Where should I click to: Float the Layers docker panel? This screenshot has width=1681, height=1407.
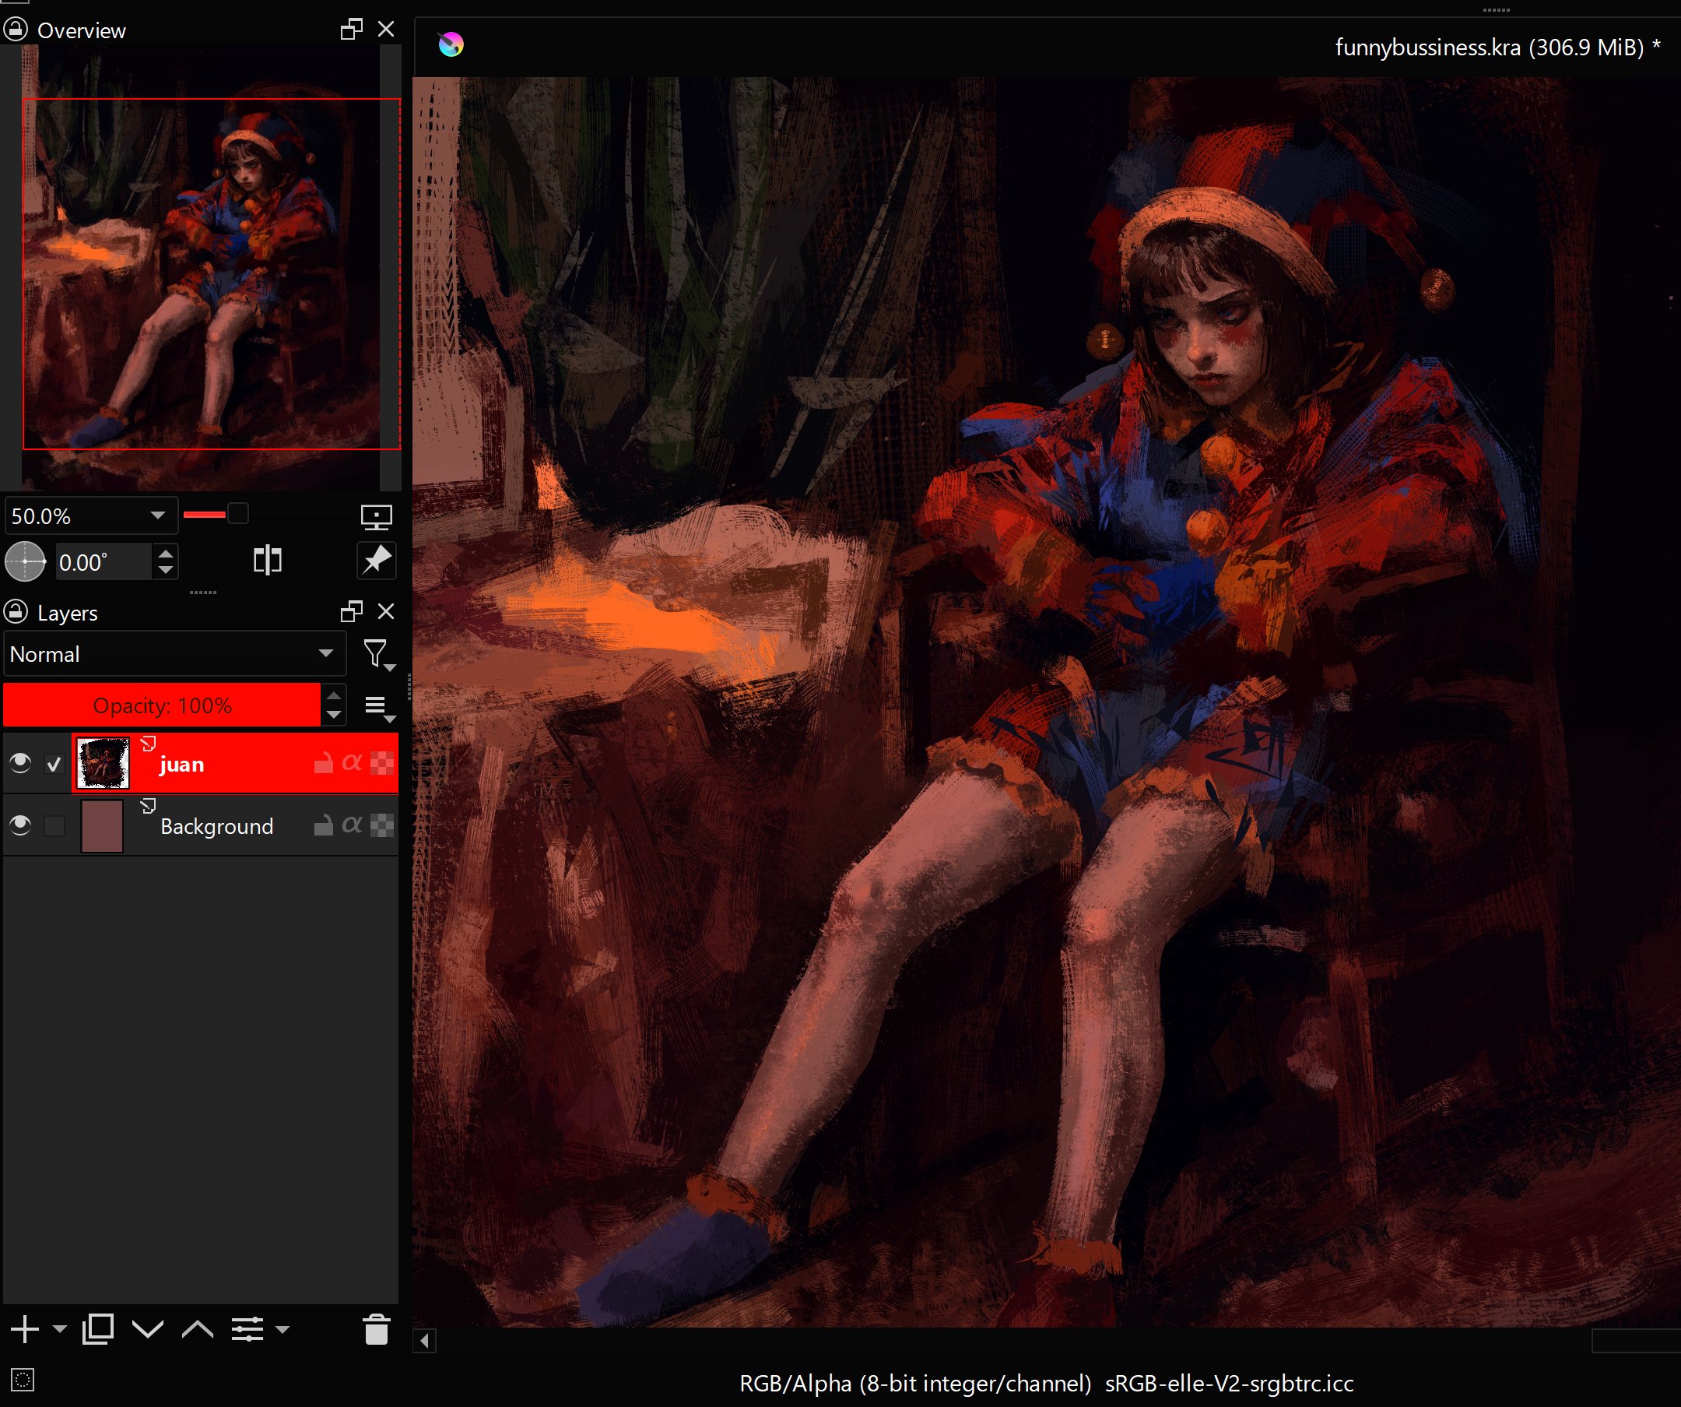(352, 612)
